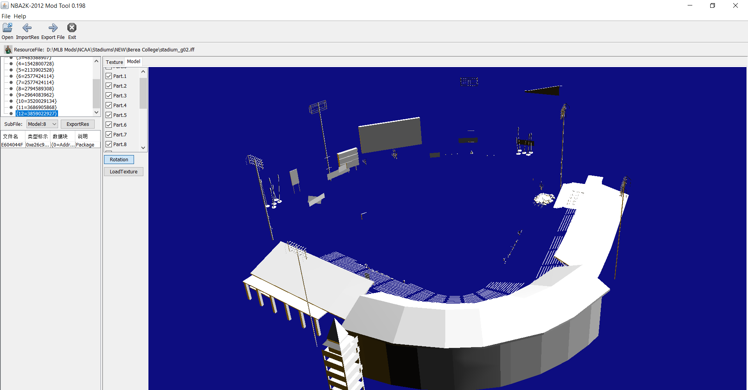Toggle the Part.8 checkbox

point(109,144)
